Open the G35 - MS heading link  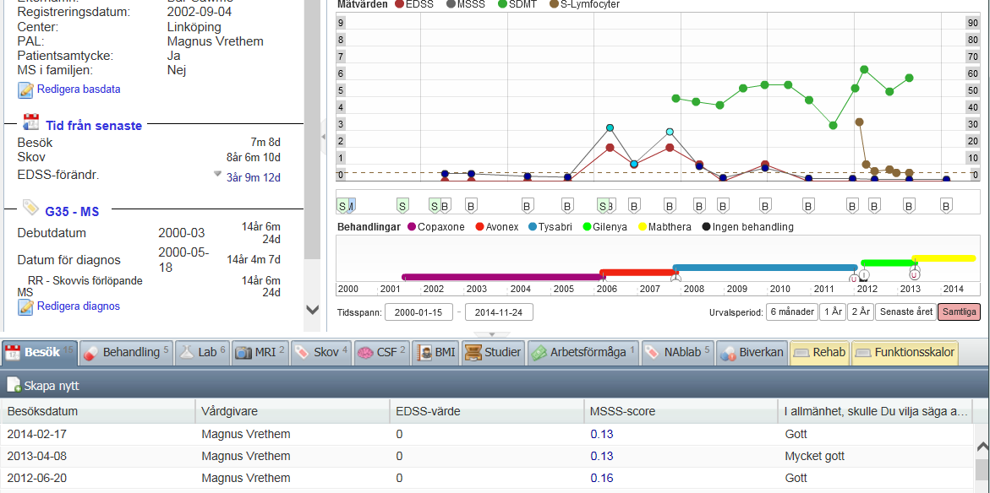72,211
